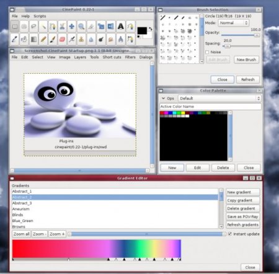This screenshot has height=274, width=279.
Task: Select the Eraser tool
Action: click(x=62, y=39)
